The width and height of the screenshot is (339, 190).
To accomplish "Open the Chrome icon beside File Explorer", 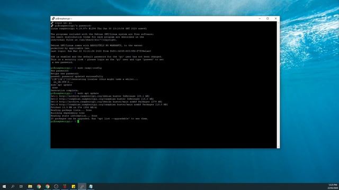I will [39, 186].
